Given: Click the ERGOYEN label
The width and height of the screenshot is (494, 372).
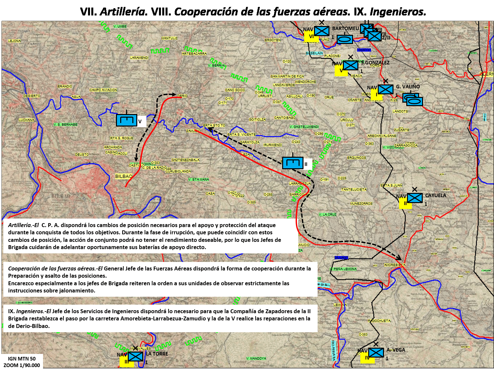Looking at the screenshot, I should pyautogui.click(x=273, y=40).
